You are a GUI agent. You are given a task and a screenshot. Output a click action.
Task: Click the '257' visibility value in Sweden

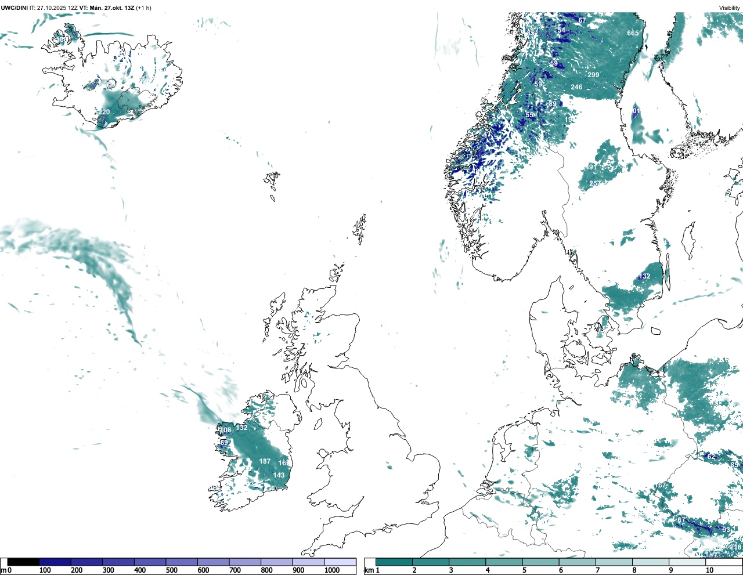point(595,183)
